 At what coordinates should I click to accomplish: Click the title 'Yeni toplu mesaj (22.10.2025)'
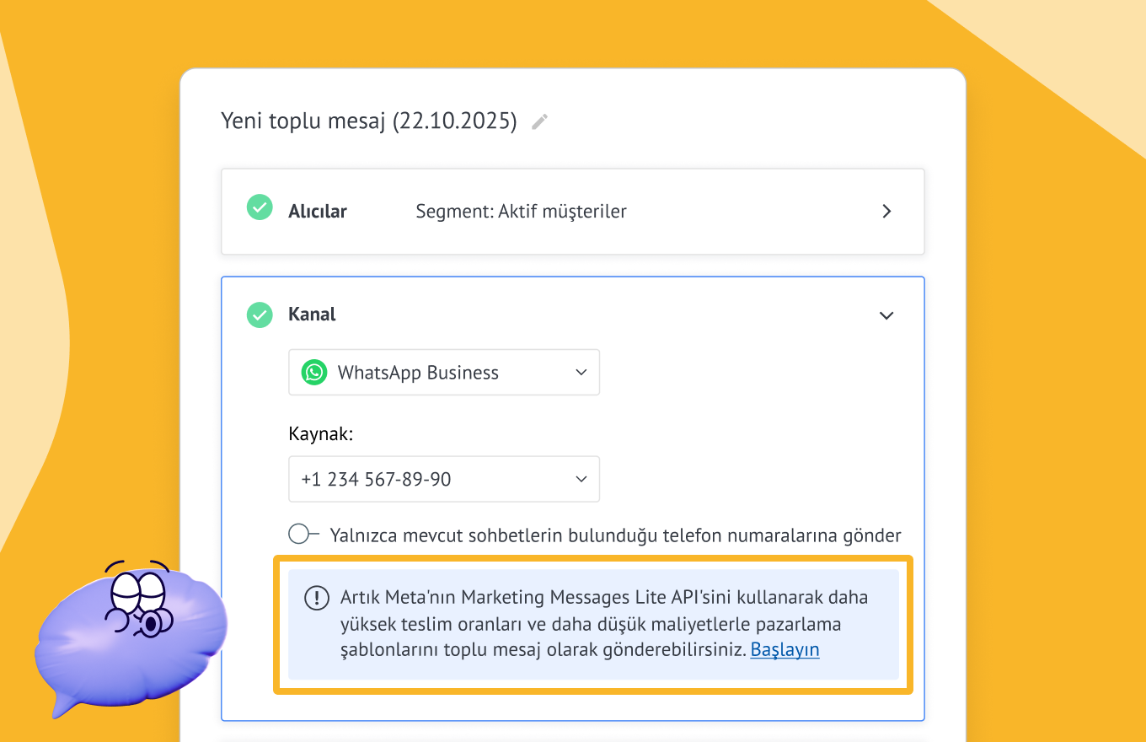point(368,121)
